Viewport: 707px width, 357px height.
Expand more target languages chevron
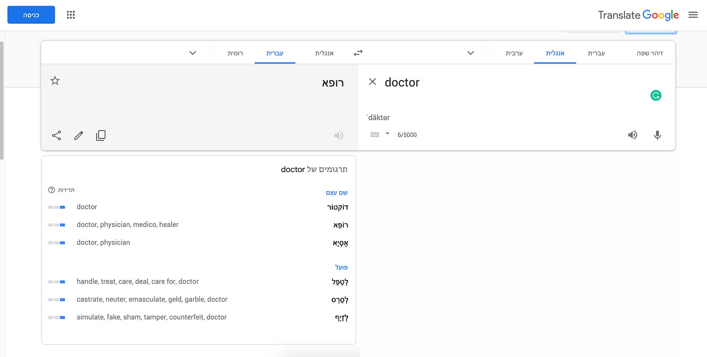(x=192, y=53)
